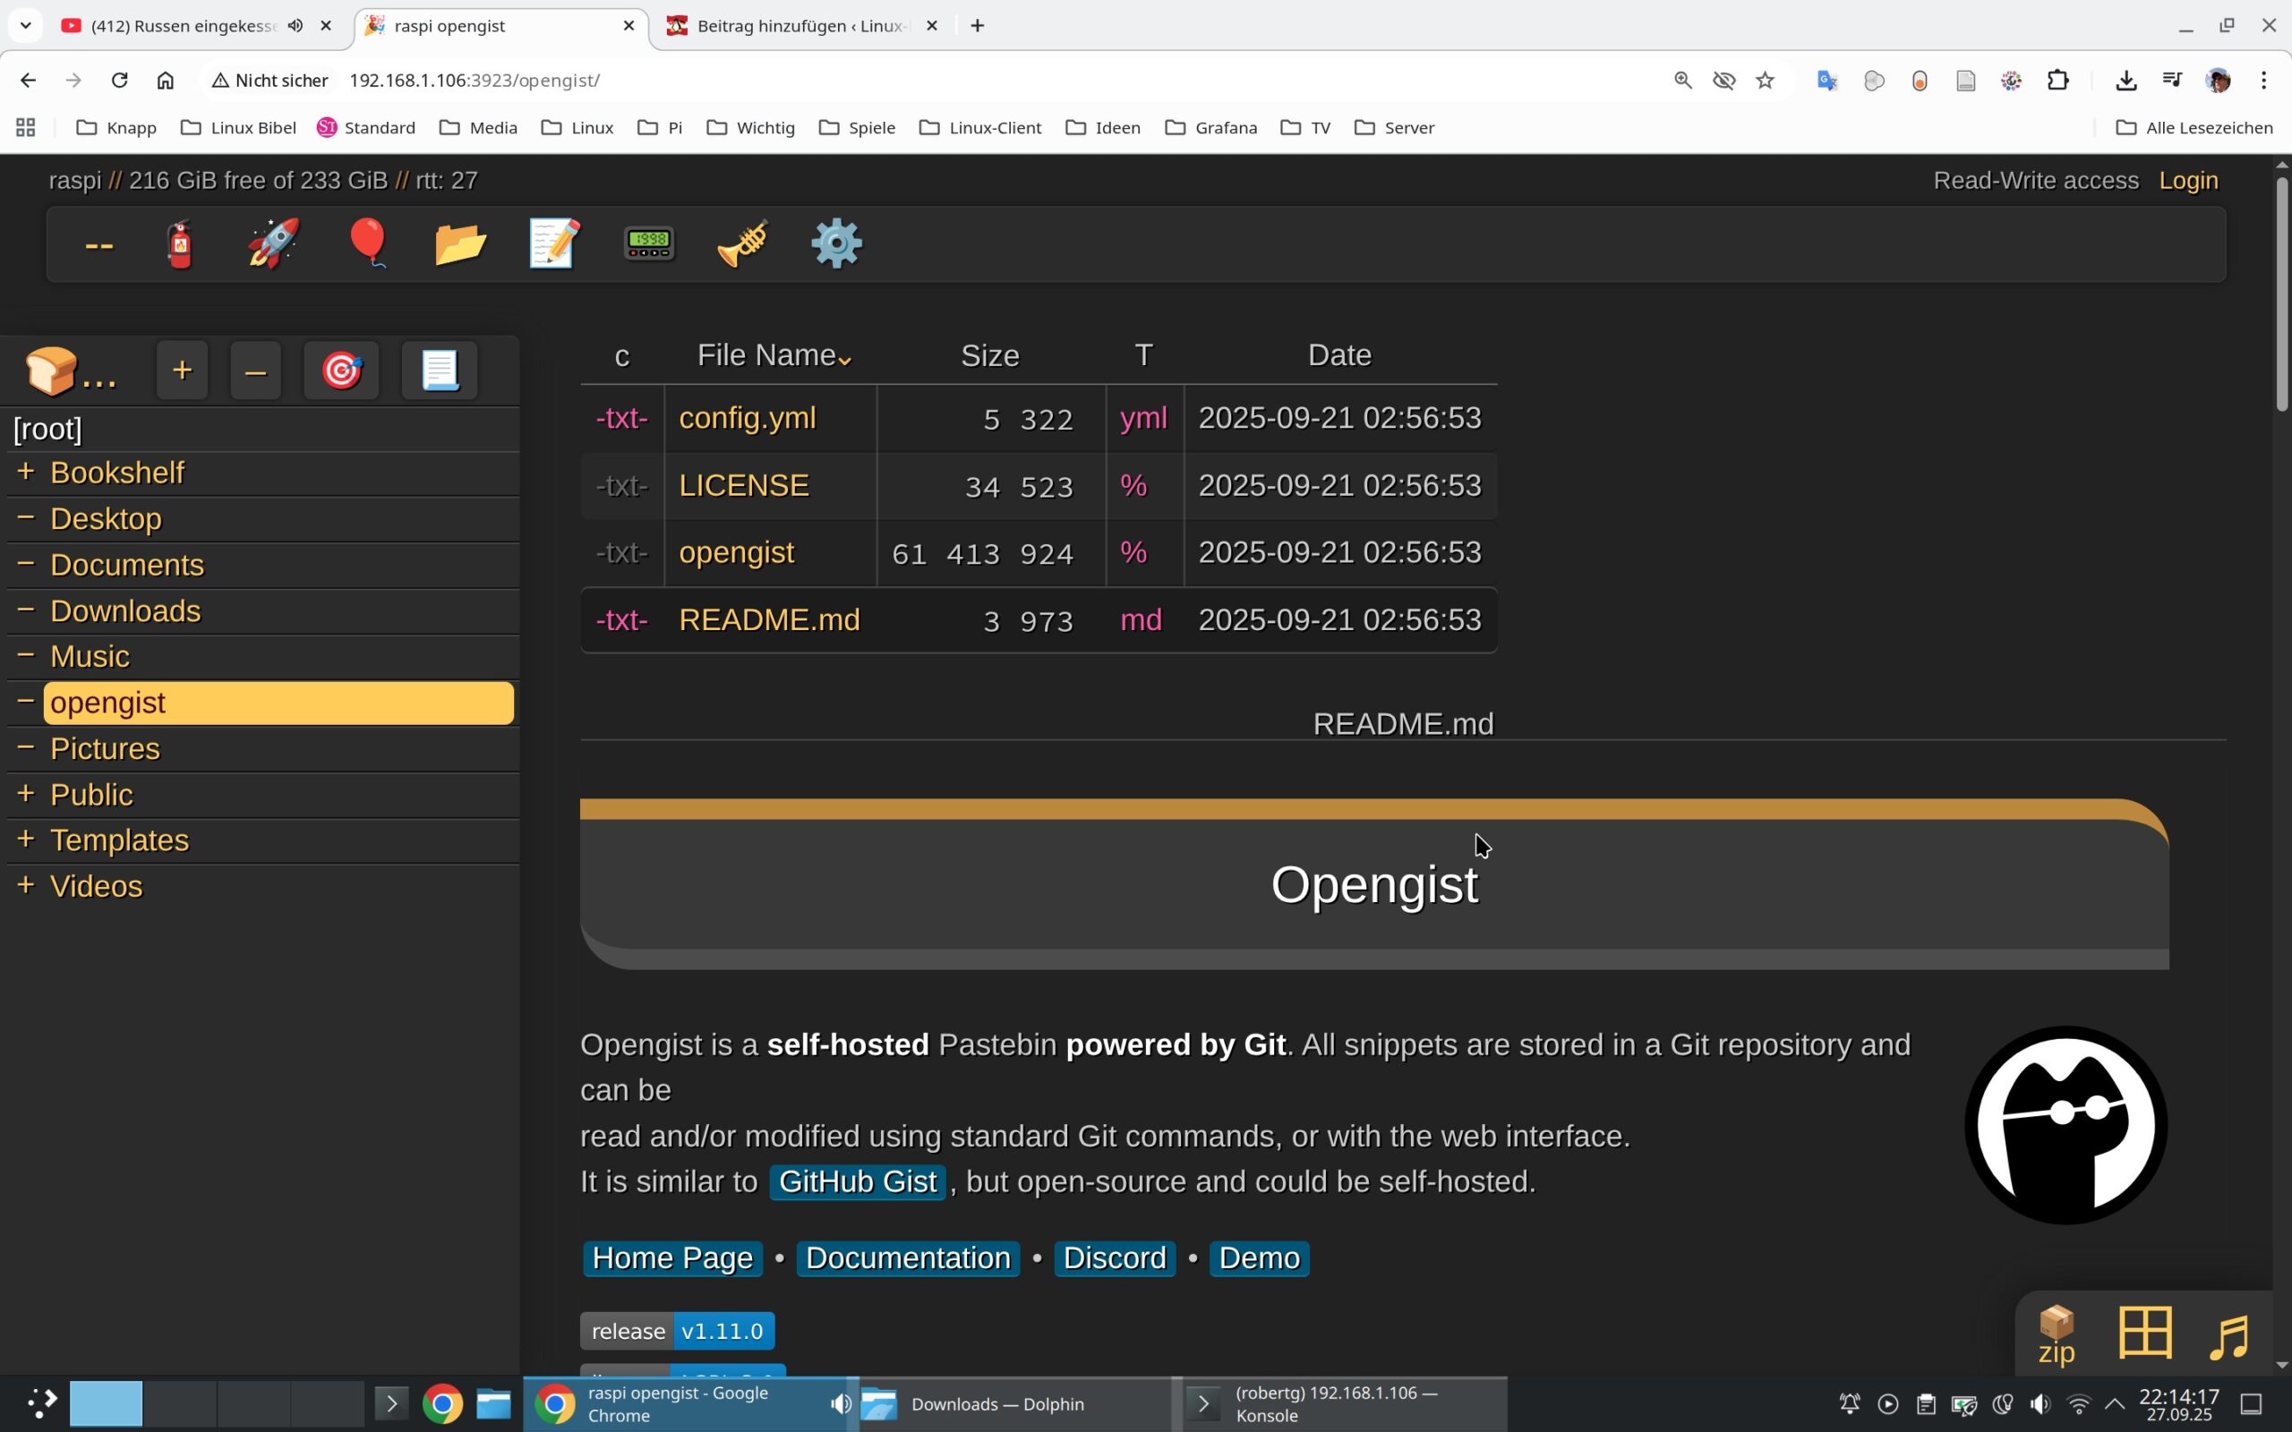The width and height of the screenshot is (2292, 1432).
Task: Reload the current page
Action: click(119, 81)
